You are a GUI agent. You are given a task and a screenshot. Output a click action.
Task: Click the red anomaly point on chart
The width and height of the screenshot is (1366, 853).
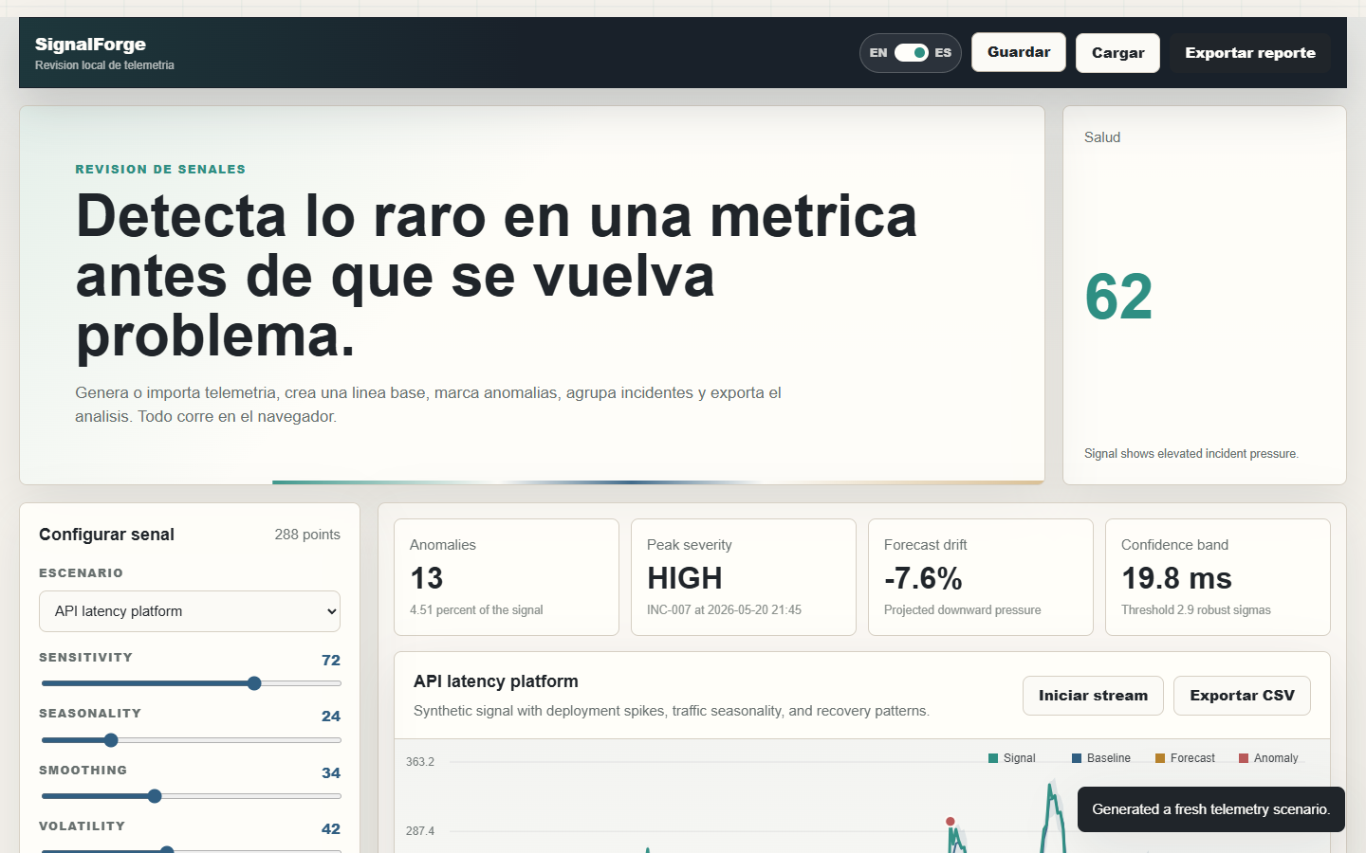[x=951, y=822]
